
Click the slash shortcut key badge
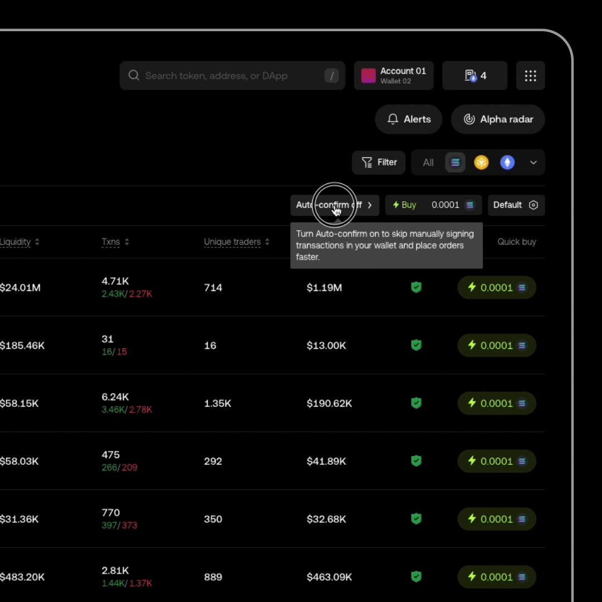point(331,76)
